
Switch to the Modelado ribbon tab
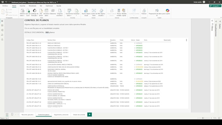[33, 6]
